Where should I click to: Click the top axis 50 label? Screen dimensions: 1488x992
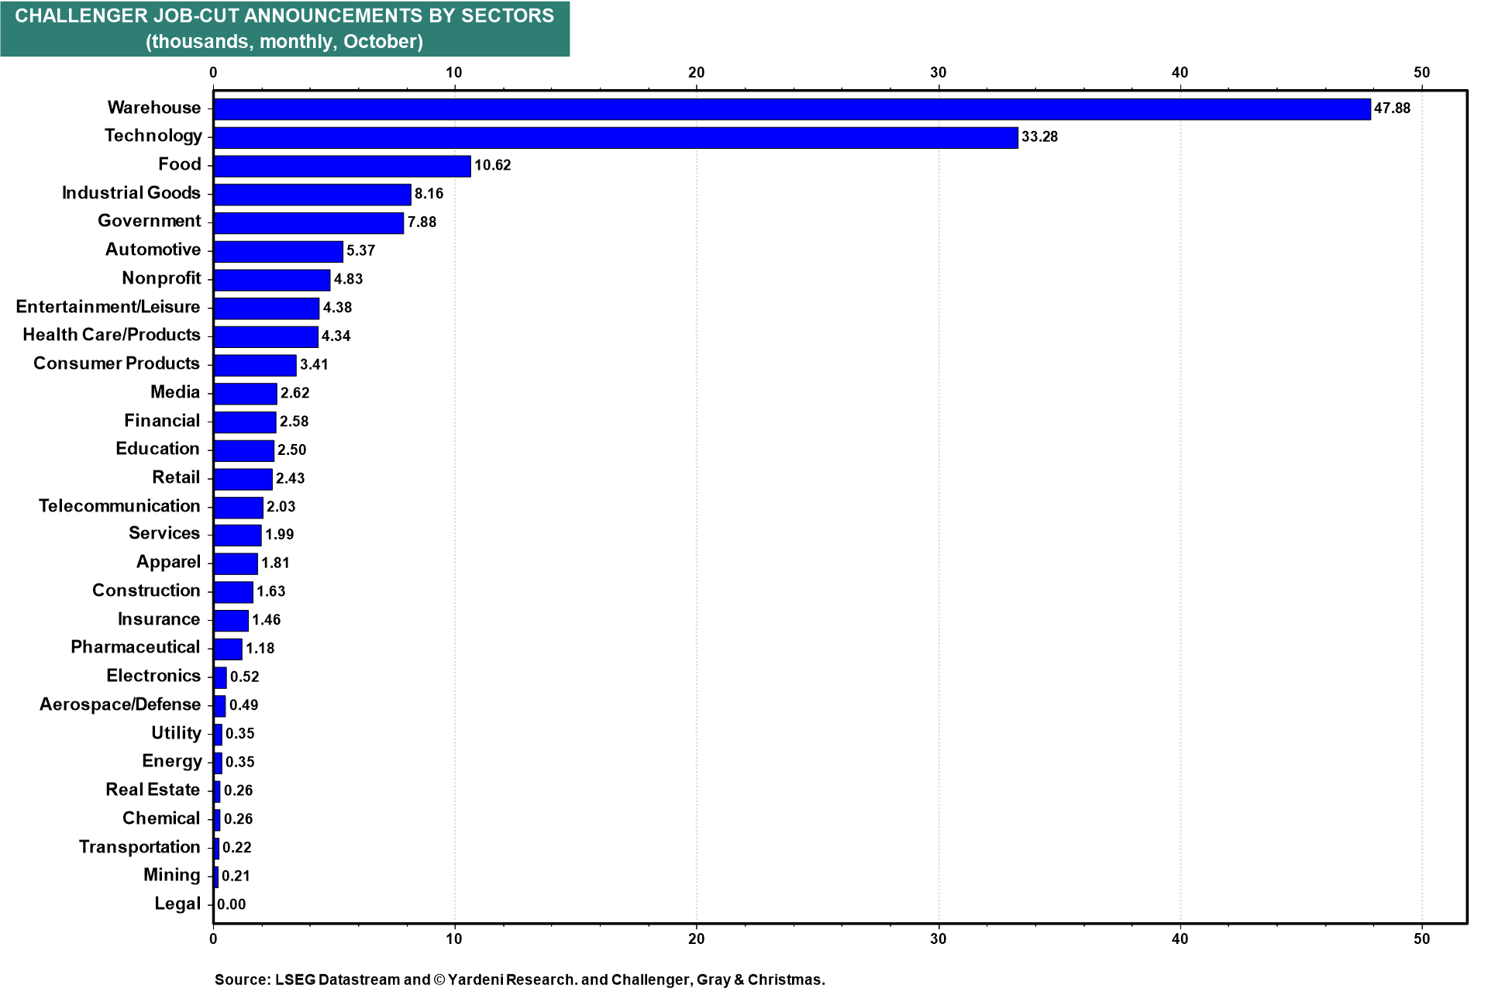coord(1421,73)
